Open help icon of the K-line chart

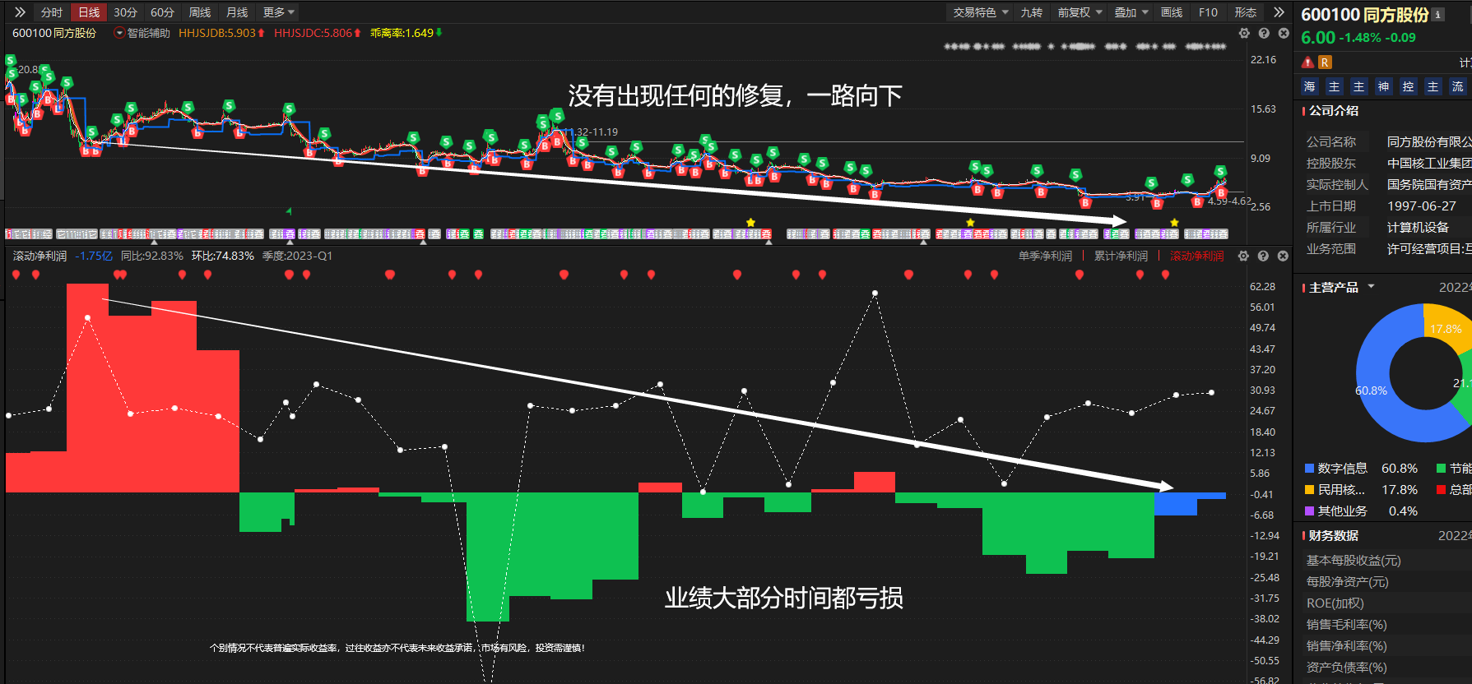click(x=1264, y=33)
